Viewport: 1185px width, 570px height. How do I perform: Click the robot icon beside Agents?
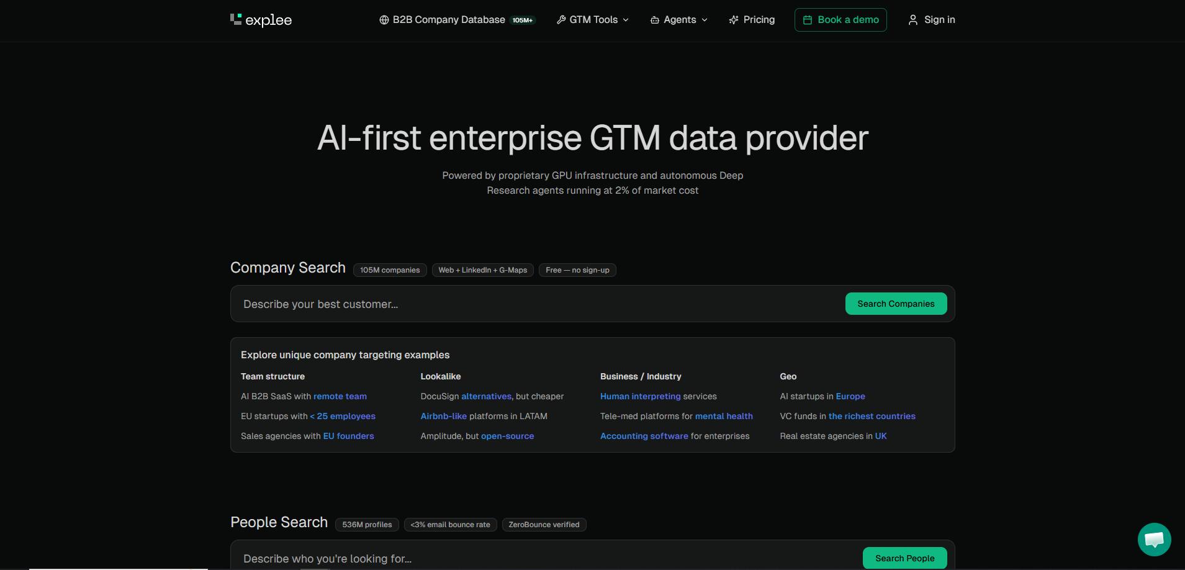pos(655,20)
